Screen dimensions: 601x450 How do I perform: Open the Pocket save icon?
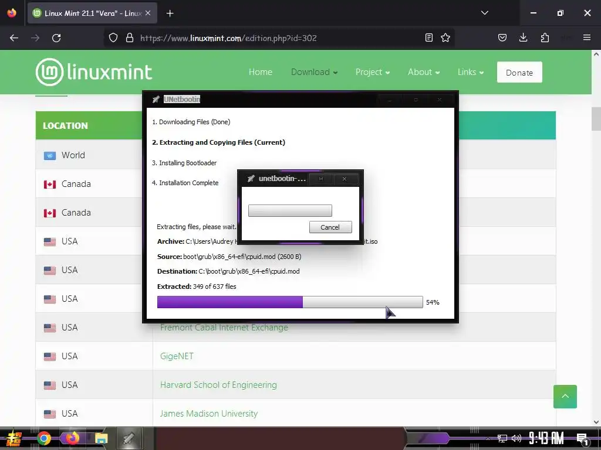coord(502,37)
